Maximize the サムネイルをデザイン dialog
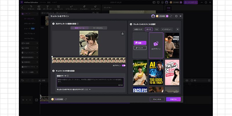The width and height of the screenshot is (232, 116). (x=176, y=16)
